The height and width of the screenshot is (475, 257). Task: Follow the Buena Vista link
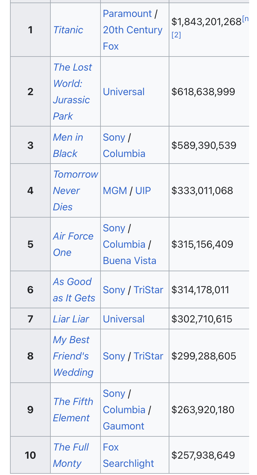tap(130, 261)
